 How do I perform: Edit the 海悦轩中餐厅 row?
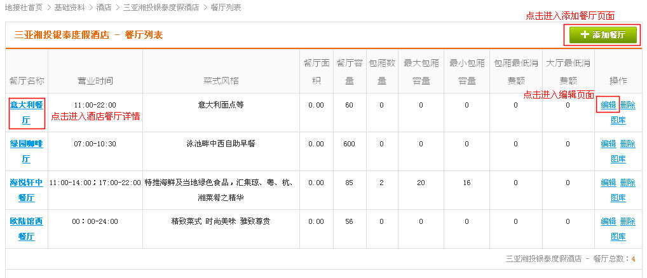click(x=608, y=183)
